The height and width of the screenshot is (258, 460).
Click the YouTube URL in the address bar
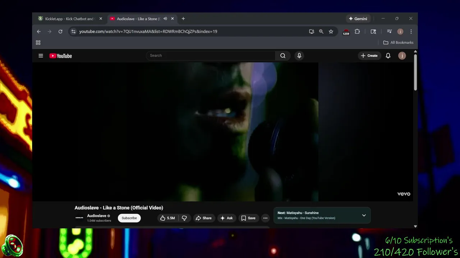(148, 32)
